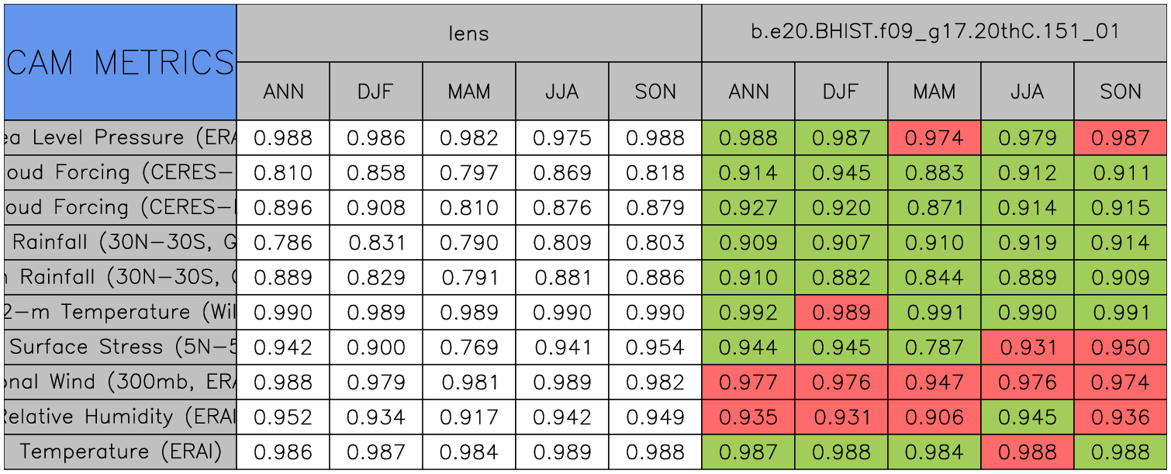Click the Temperature (ERAI) bottom row label
Viewport: 1171px width, 474px height.
120,452
